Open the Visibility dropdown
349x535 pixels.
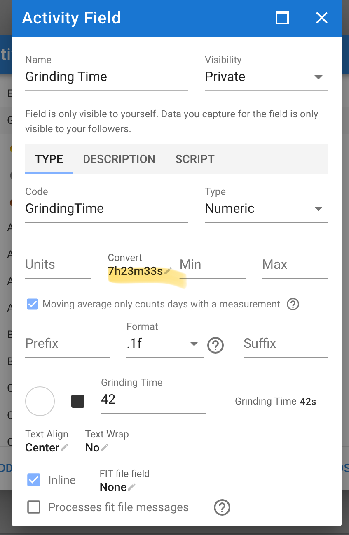267,77
